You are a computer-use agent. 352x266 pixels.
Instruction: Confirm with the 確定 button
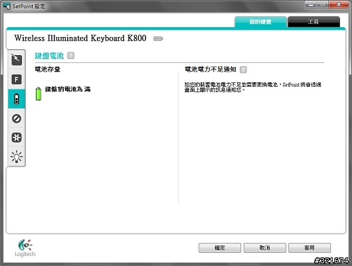point(220,248)
